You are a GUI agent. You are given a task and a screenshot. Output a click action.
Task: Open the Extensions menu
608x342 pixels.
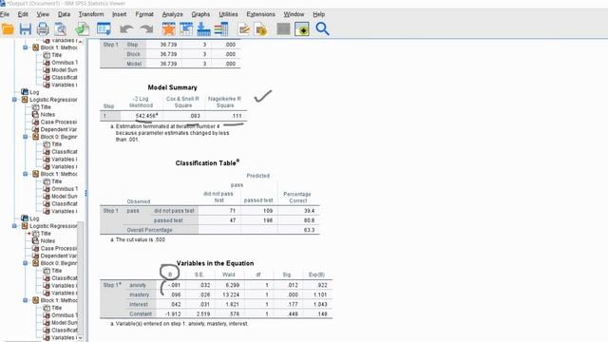click(260, 14)
